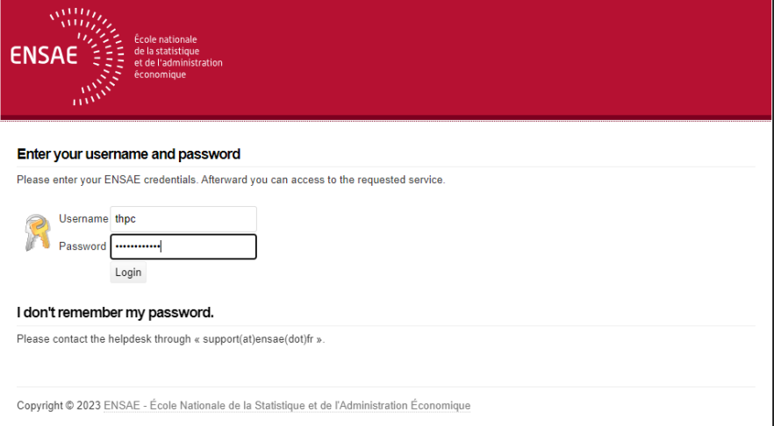Click the golden keys icon
774x426 pixels.
(x=37, y=232)
